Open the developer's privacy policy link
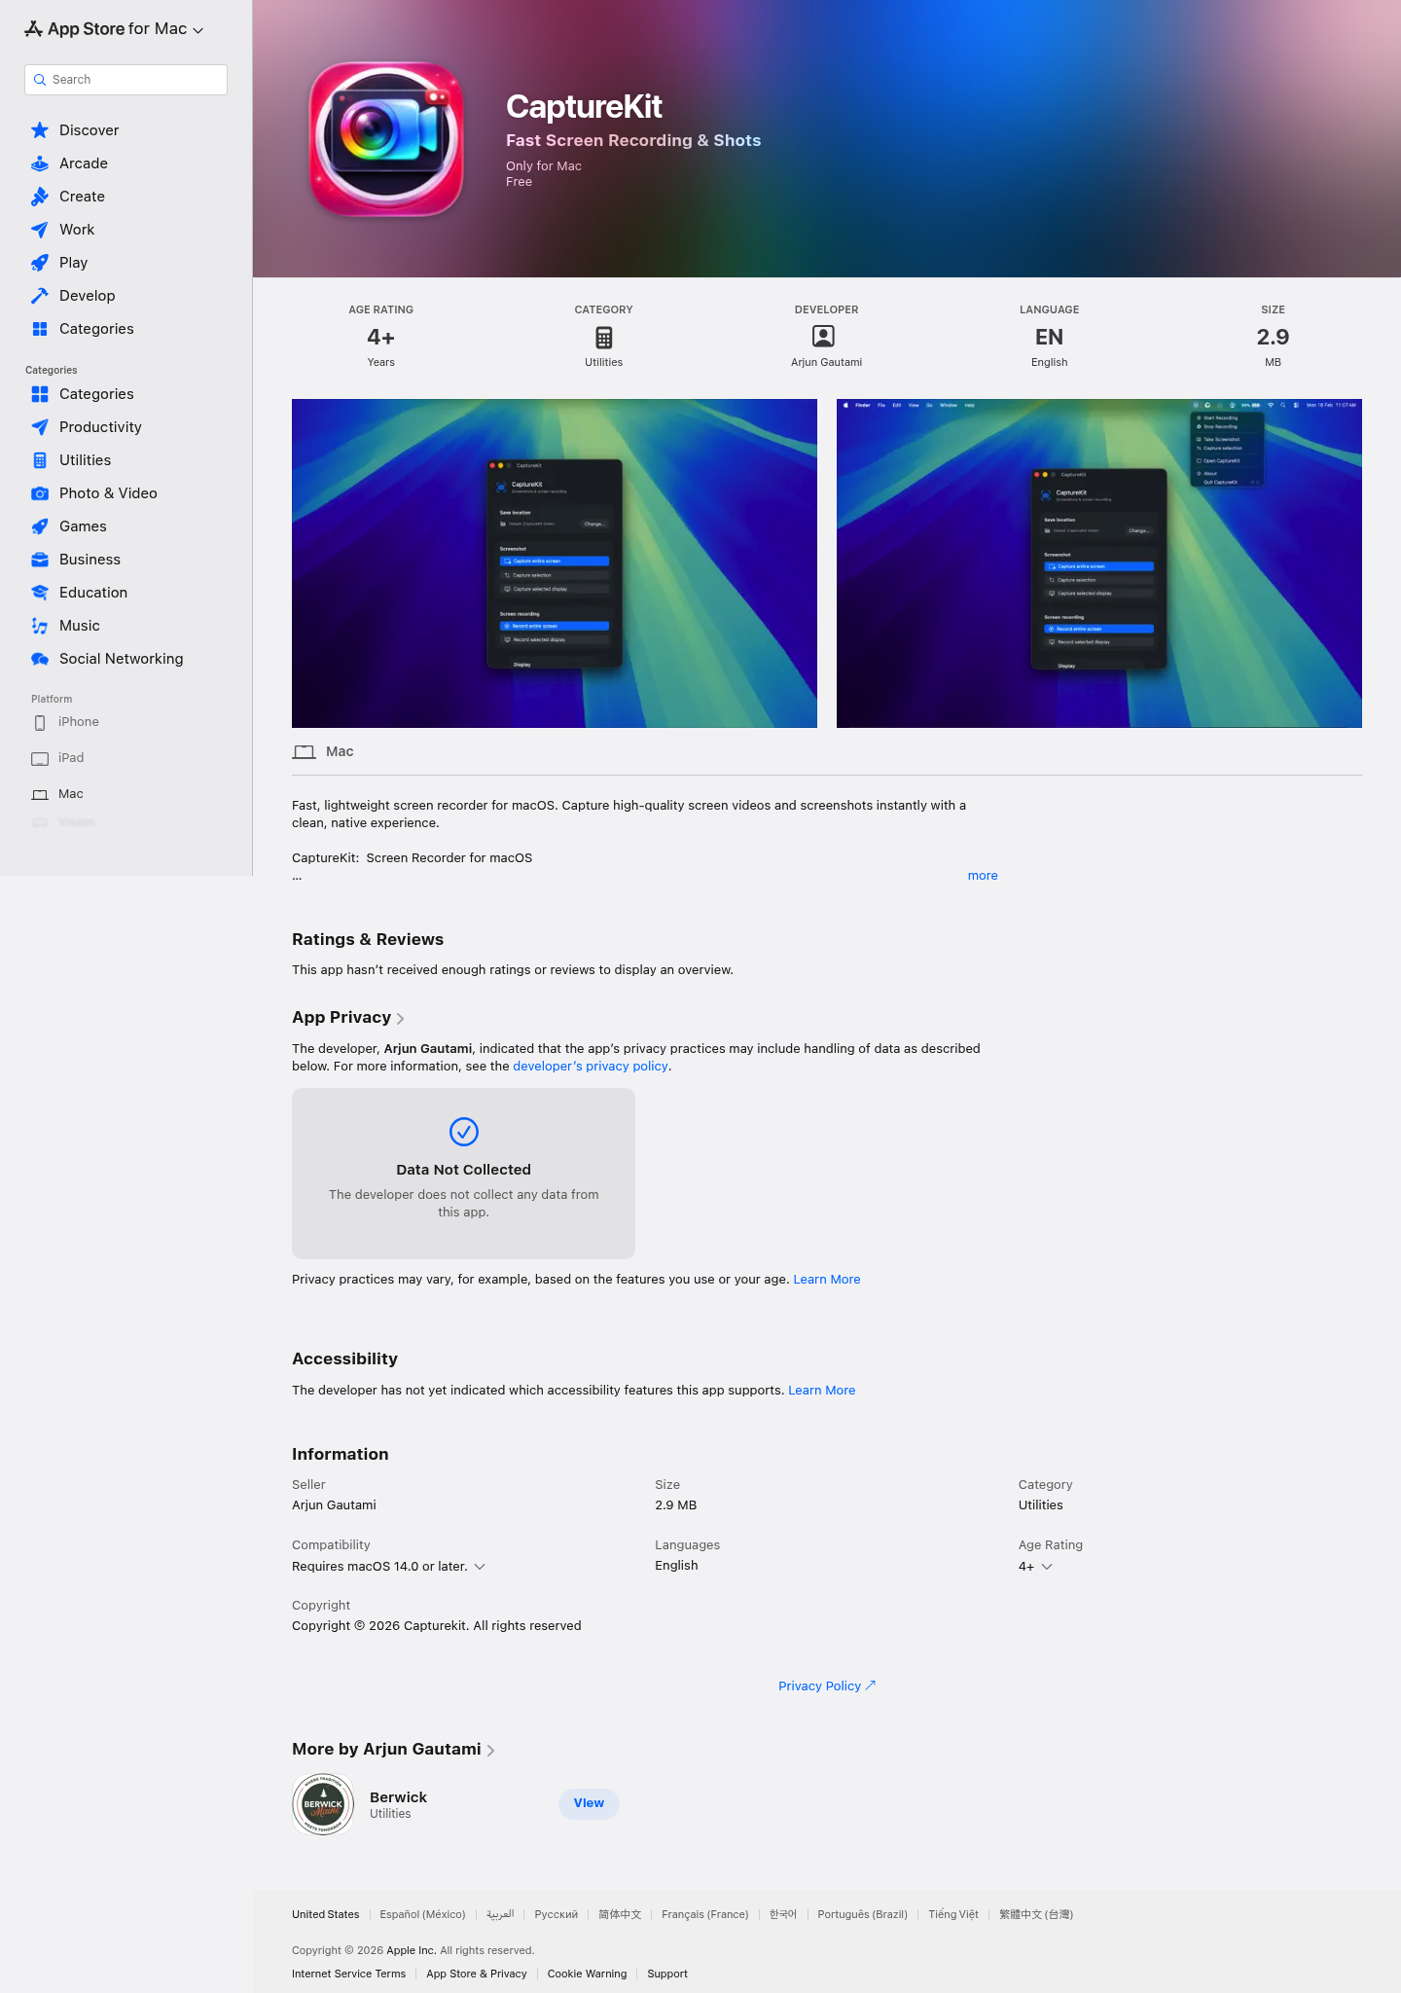This screenshot has width=1401, height=1993. (x=591, y=1067)
